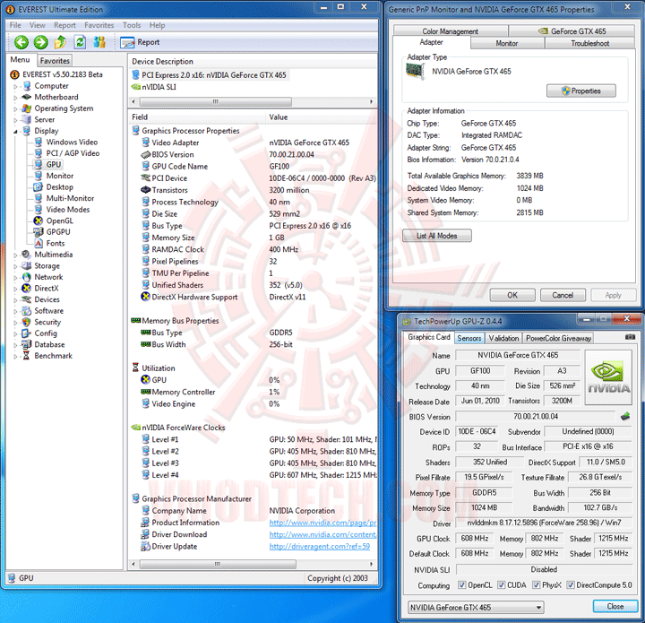The width and height of the screenshot is (645, 623).
Task: Click the Field column header
Action: pos(197,117)
